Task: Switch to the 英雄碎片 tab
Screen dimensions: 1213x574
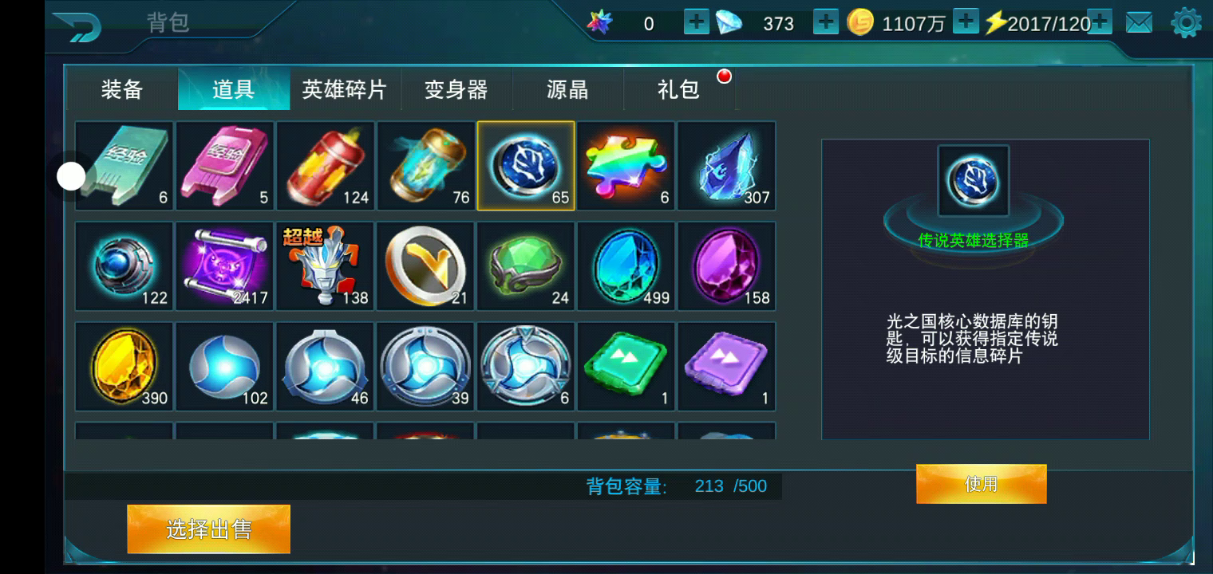Action: pos(345,89)
